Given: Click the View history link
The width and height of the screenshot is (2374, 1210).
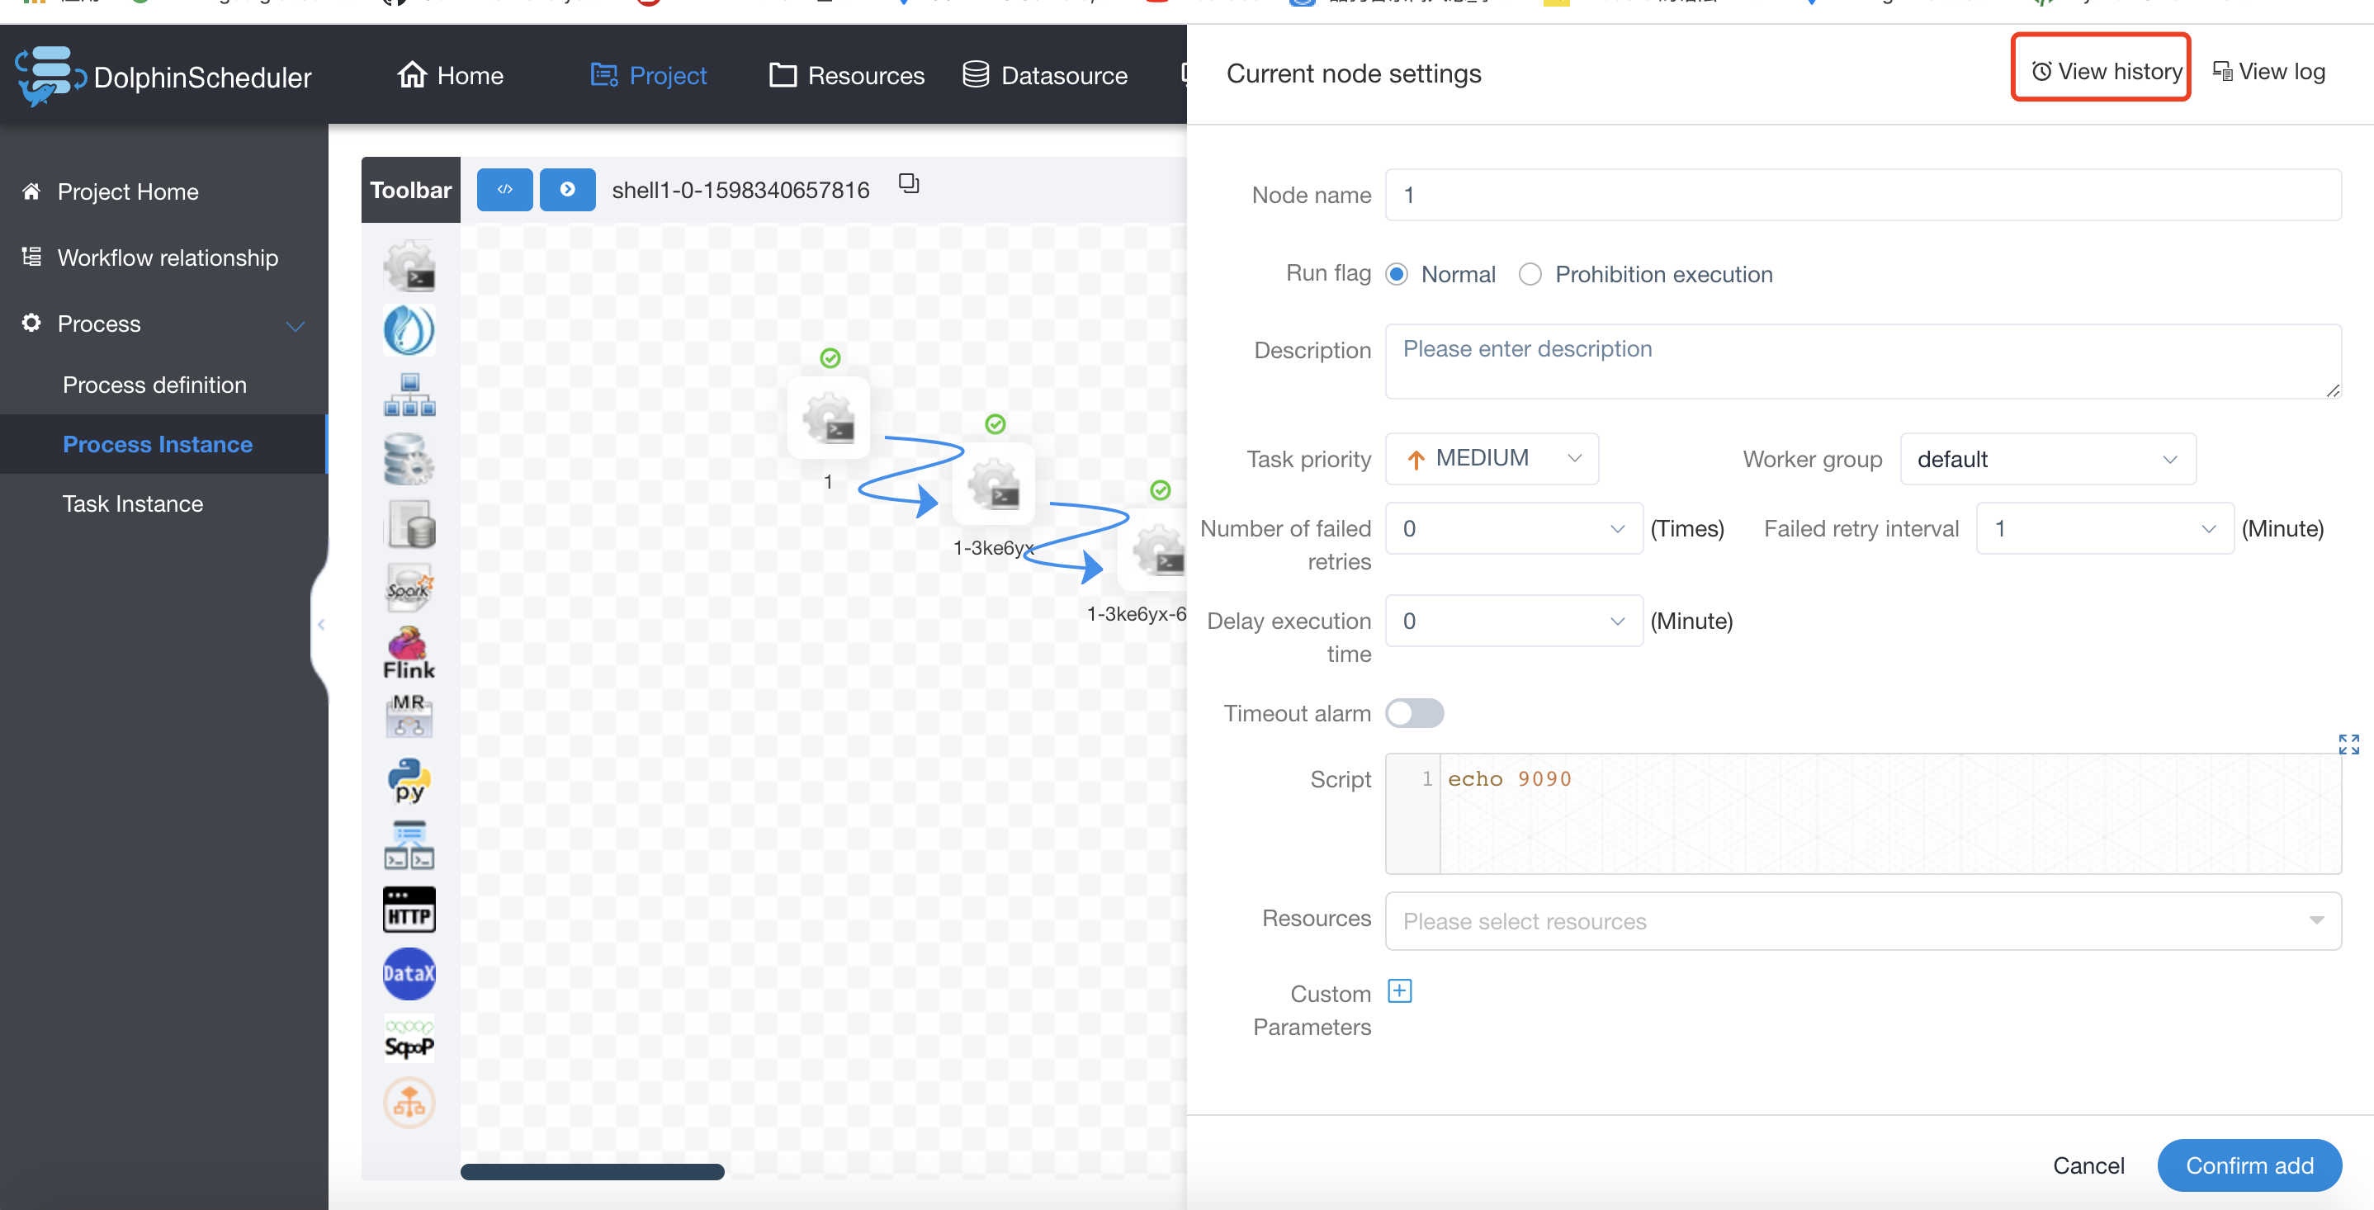Looking at the screenshot, I should pos(2106,71).
